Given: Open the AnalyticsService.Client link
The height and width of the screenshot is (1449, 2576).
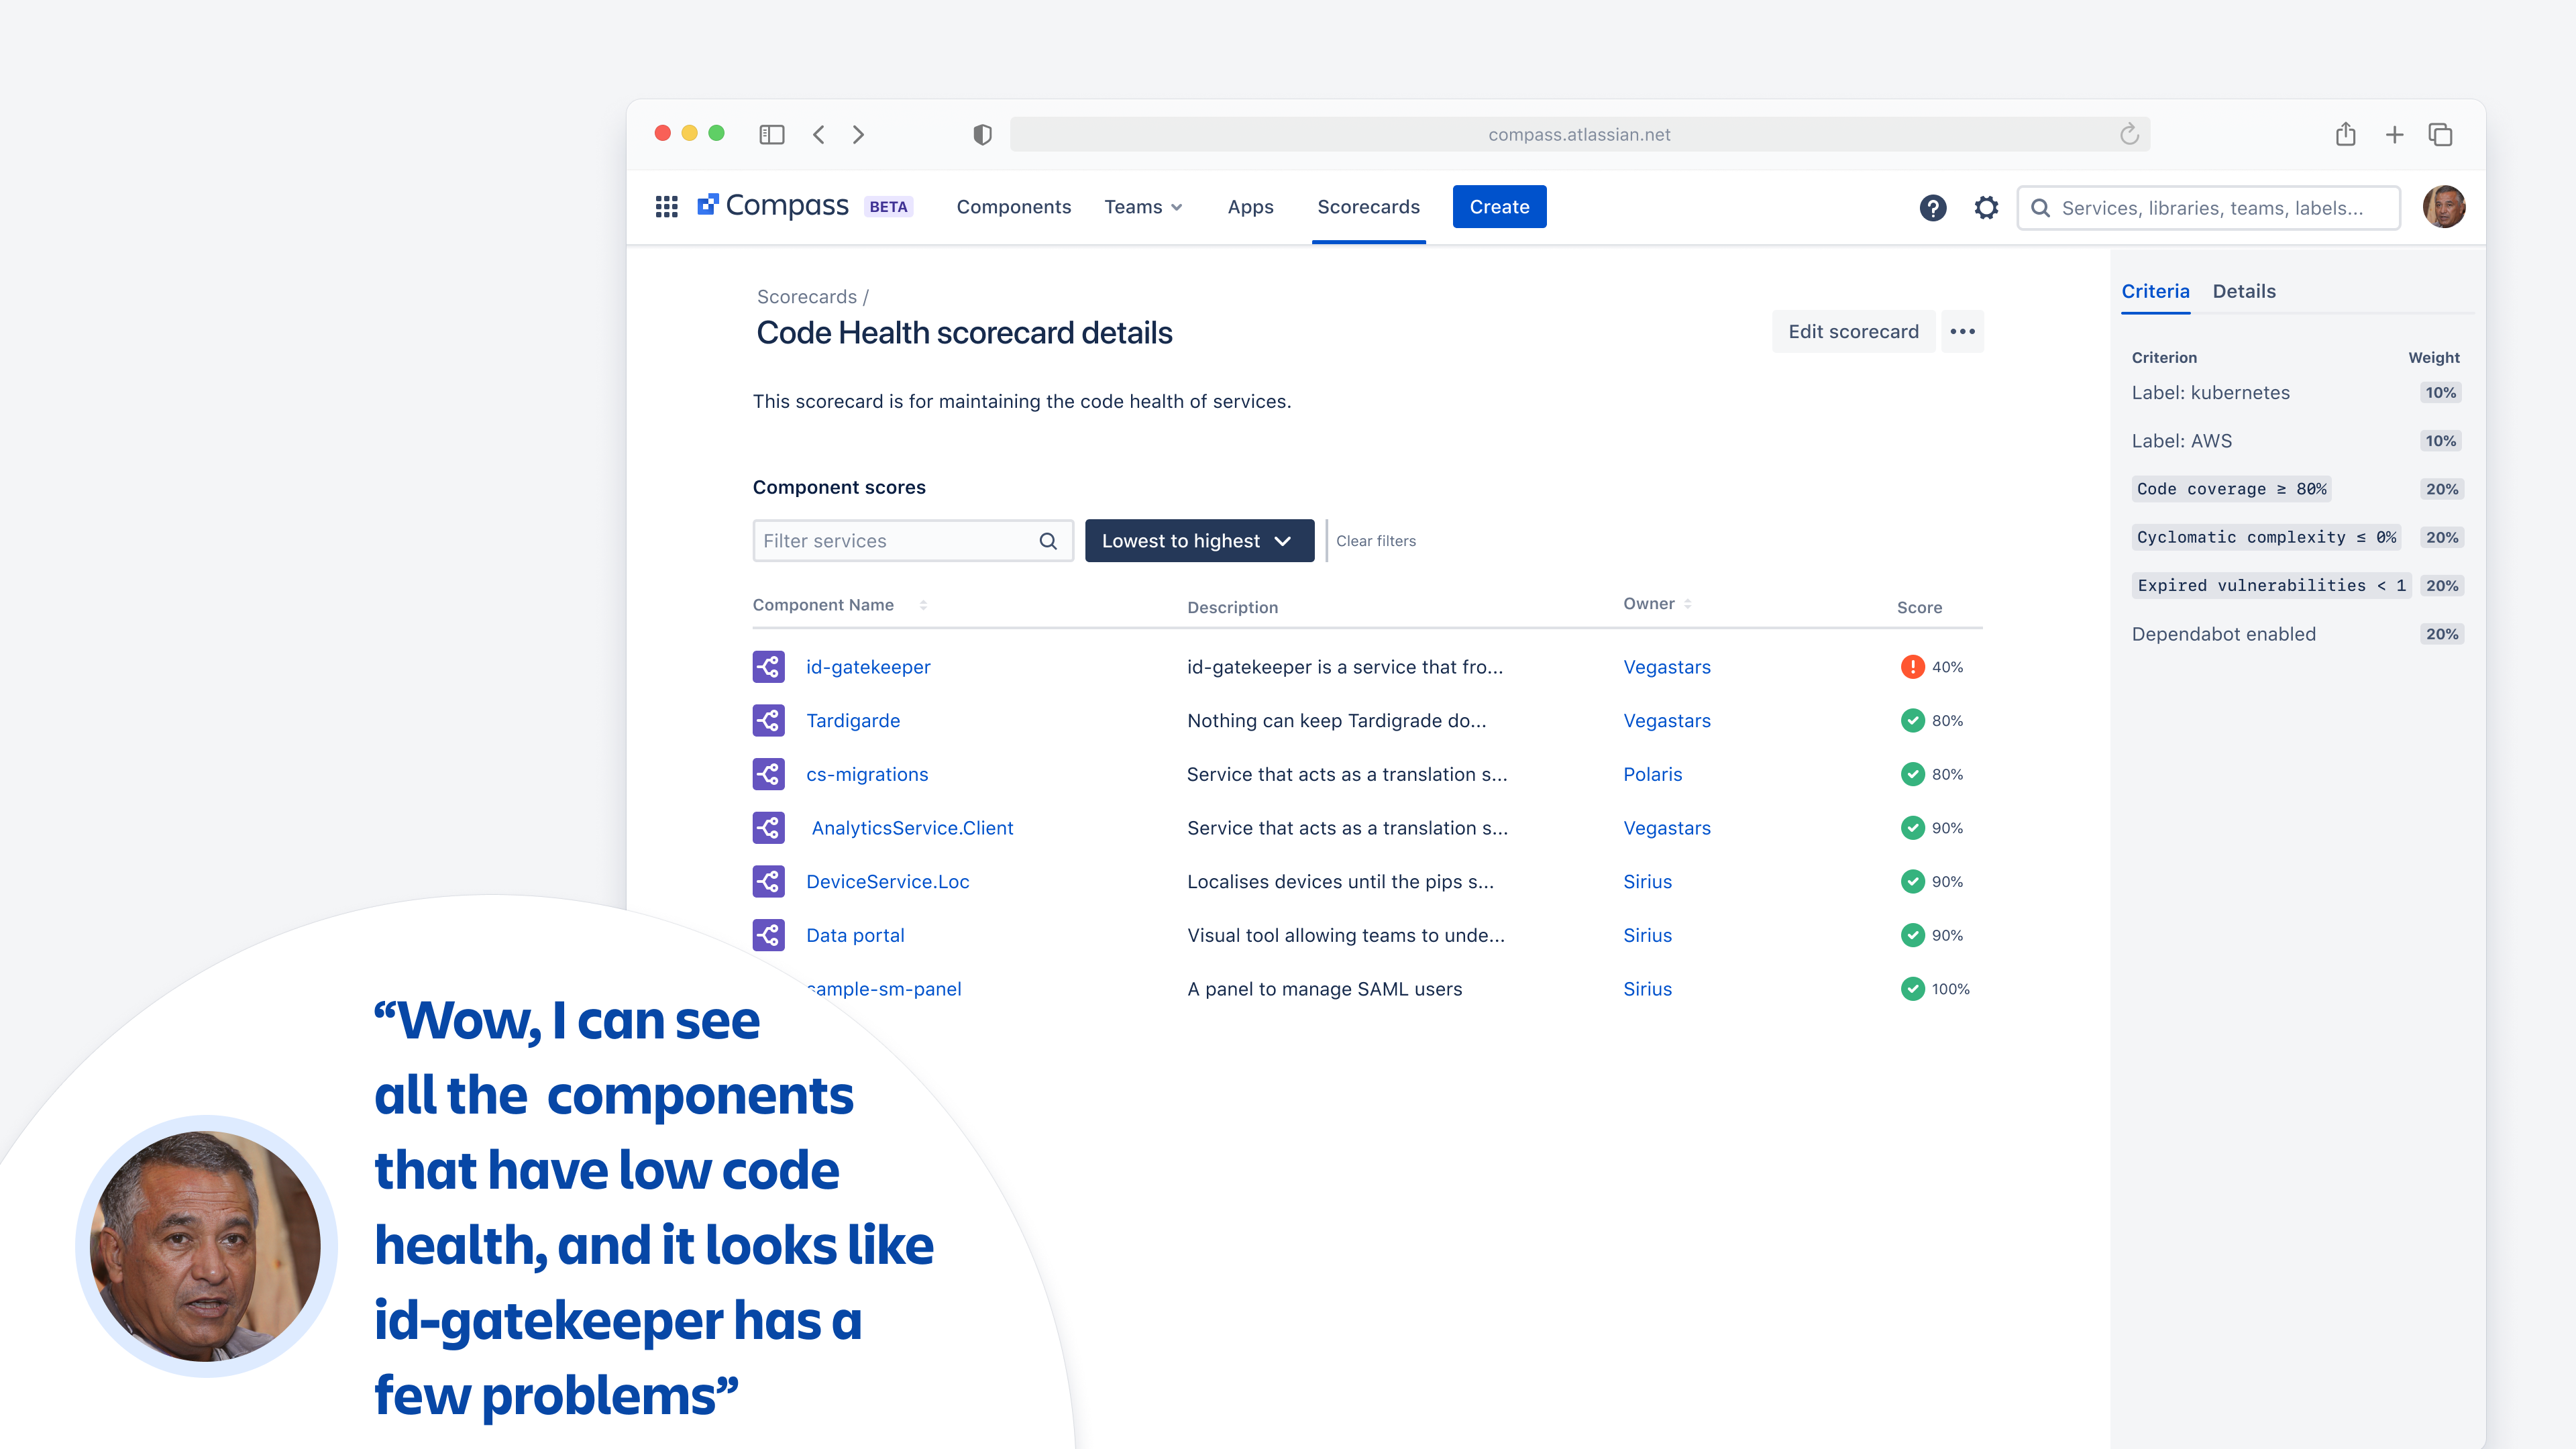Looking at the screenshot, I should (x=912, y=828).
